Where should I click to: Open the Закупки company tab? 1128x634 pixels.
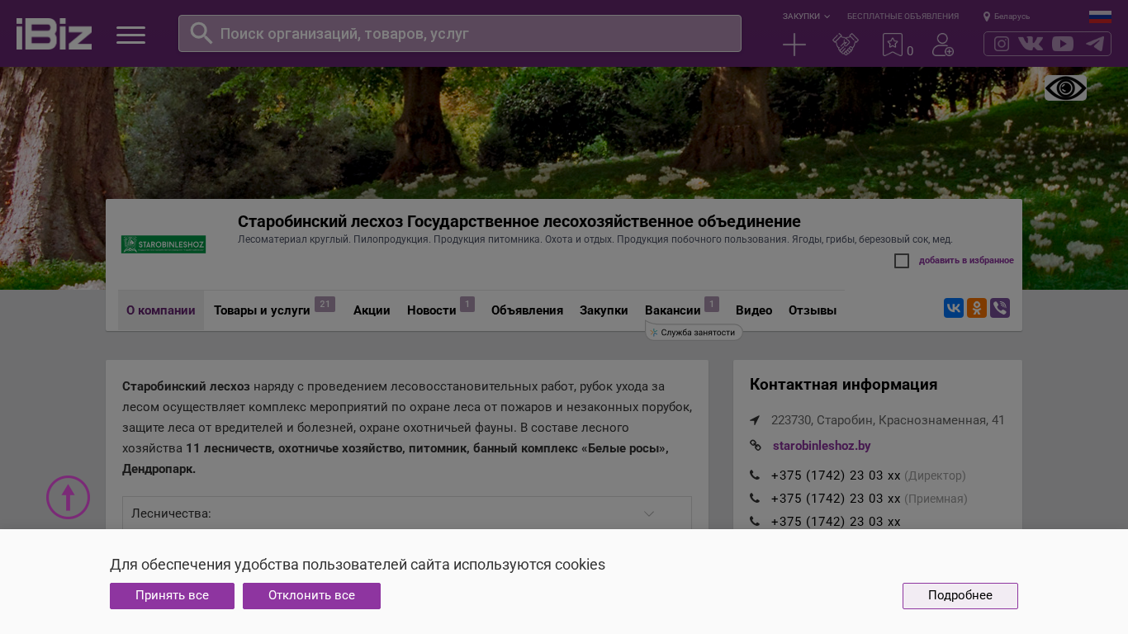pyautogui.click(x=604, y=310)
